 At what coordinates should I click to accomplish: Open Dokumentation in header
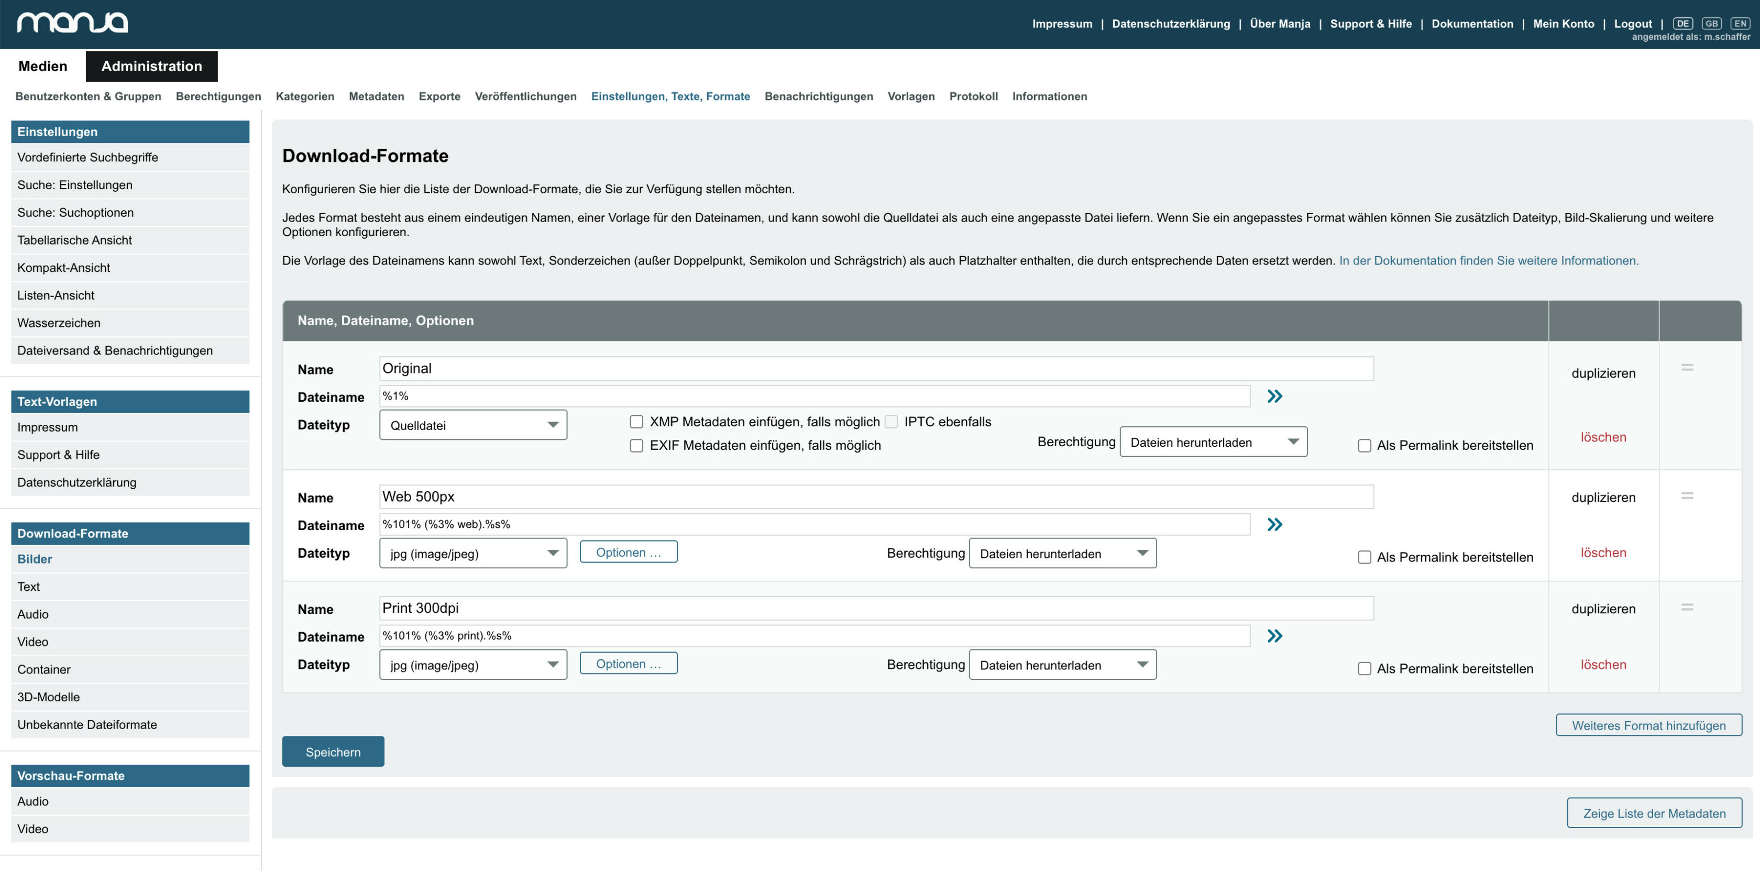pyautogui.click(x=1472, y=23)
